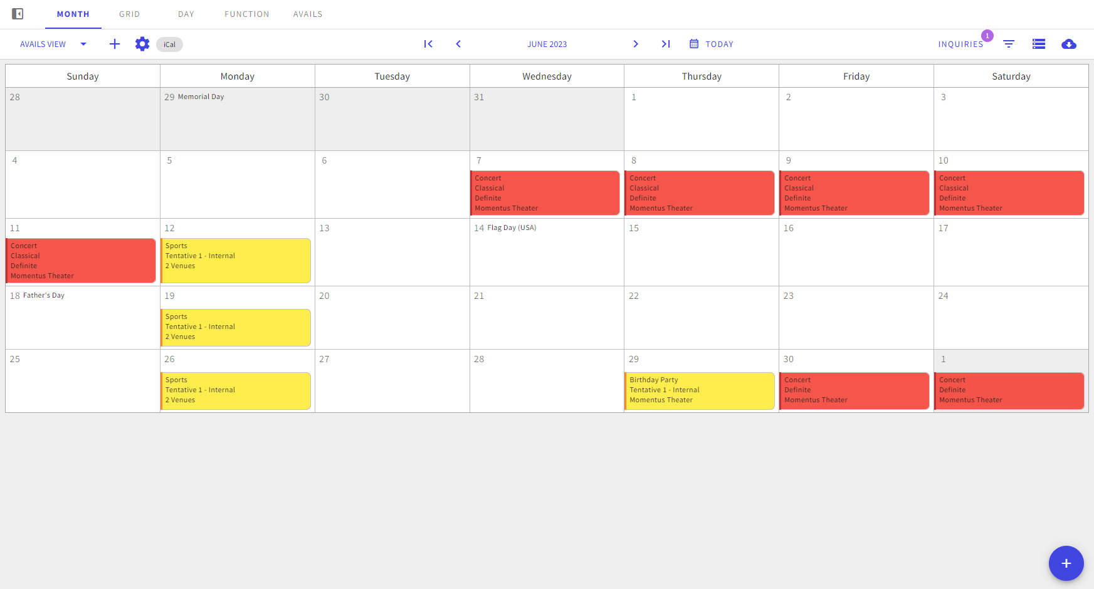The image size is (1094, 589).
Task: Open Inquiries link
Action: 960,44
